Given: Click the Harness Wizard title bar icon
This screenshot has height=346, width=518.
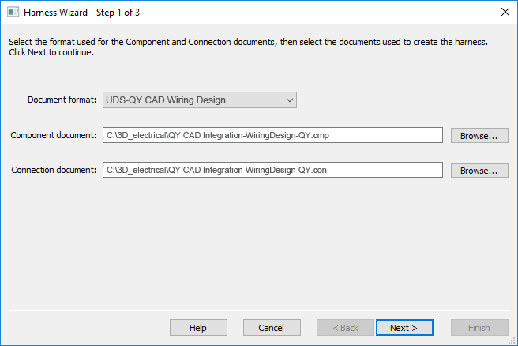Looking at the screenshot, I should (13, 12).
